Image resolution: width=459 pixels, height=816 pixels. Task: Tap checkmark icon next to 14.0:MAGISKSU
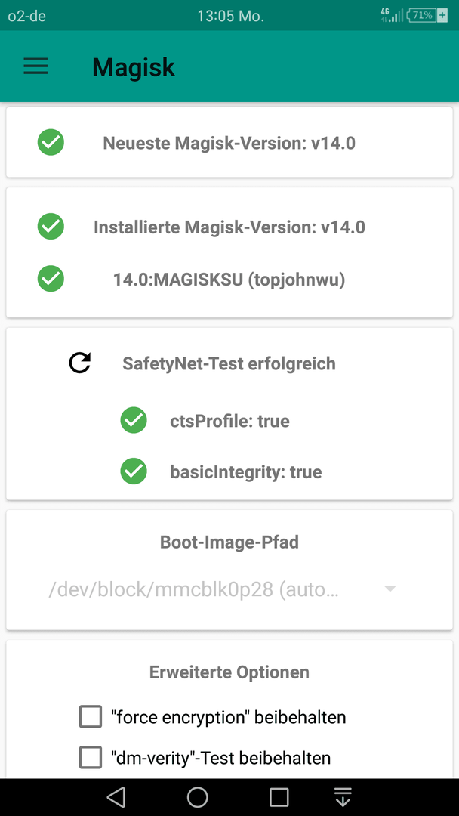(51, 278)
